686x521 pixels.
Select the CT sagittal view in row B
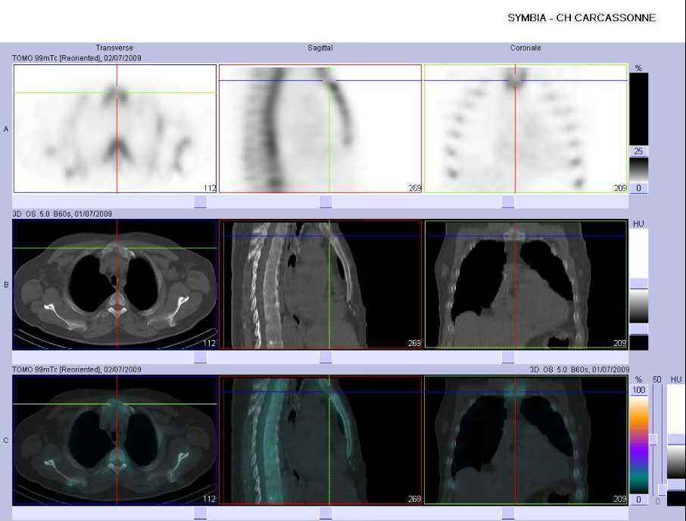point(320,284)
